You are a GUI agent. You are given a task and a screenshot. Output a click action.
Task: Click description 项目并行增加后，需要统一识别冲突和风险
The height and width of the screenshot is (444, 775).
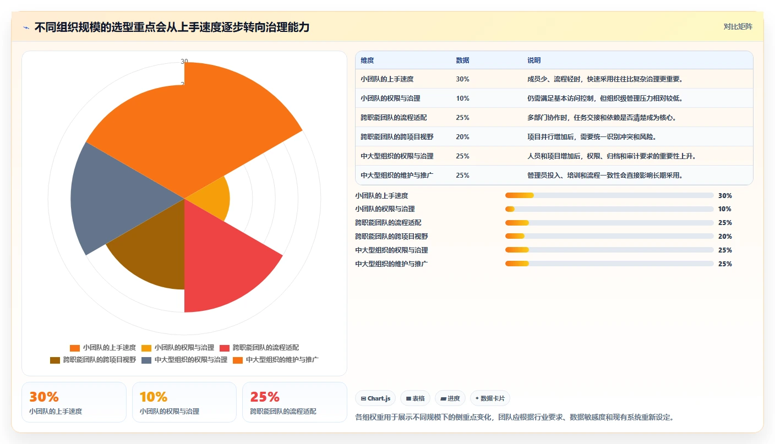pos(592,137)
